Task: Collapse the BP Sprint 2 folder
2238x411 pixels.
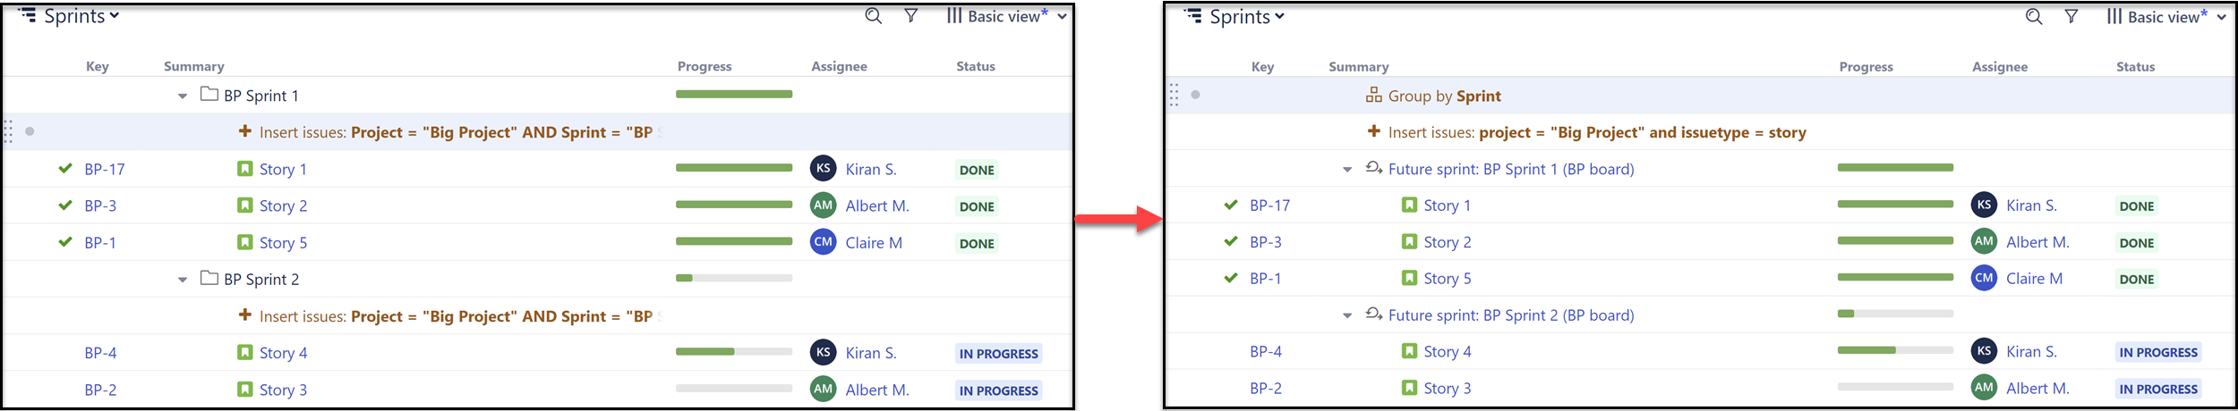Action: (183, 280)
